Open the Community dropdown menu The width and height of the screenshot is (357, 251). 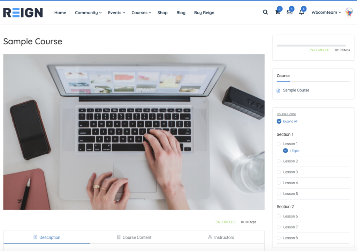tap(88, 13)
